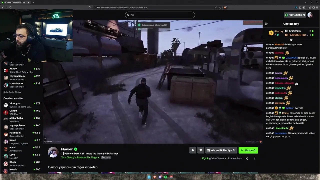Show hidden system tray icons chevron
This screenshot has width=320, height=180.
pos(293,177)
